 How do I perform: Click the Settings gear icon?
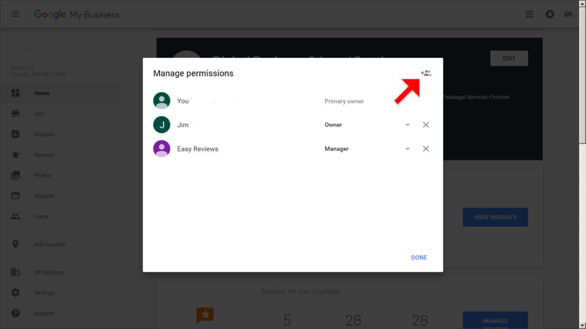point(15,292)
